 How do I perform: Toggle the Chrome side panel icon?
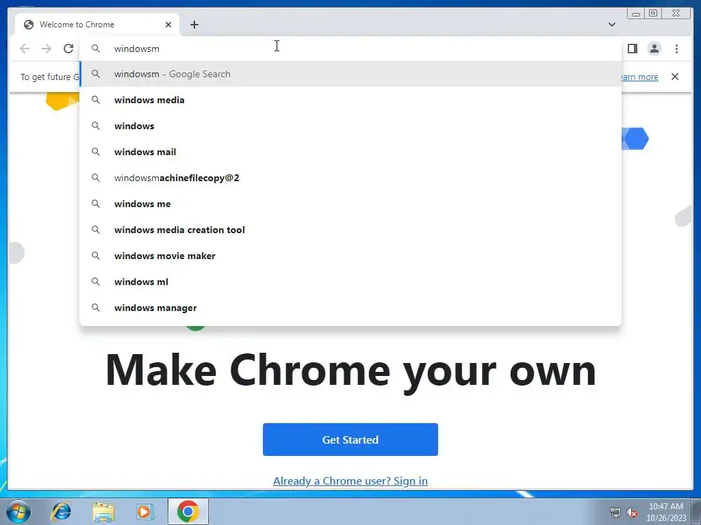click(x=632, y=49)
